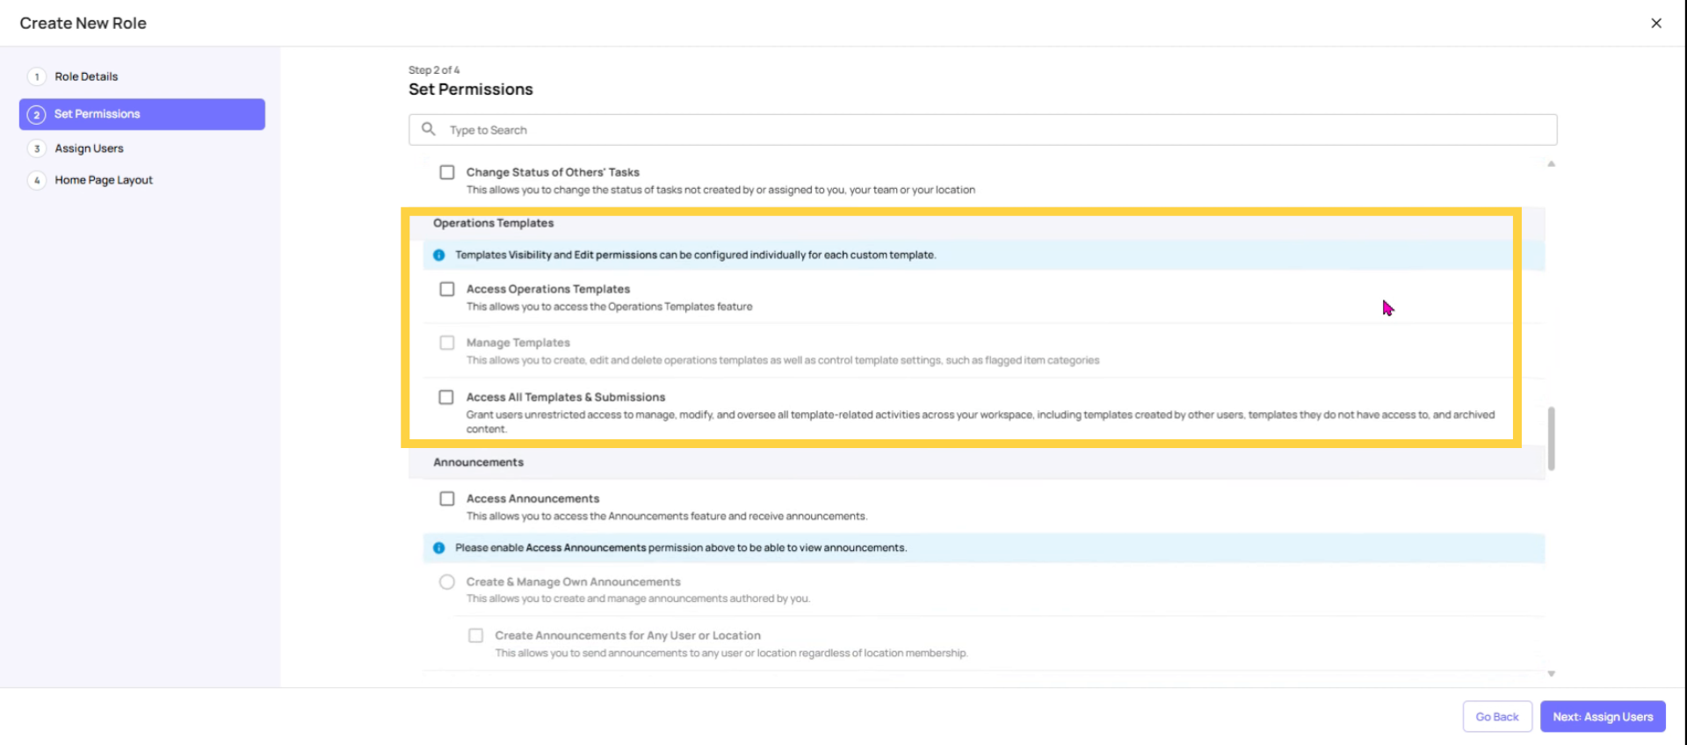The height and width of the screenshot is (745, 1687).
Task: Enable Access All Templates & Submissions
Action: pyautogui.click(x=446, y=397)
